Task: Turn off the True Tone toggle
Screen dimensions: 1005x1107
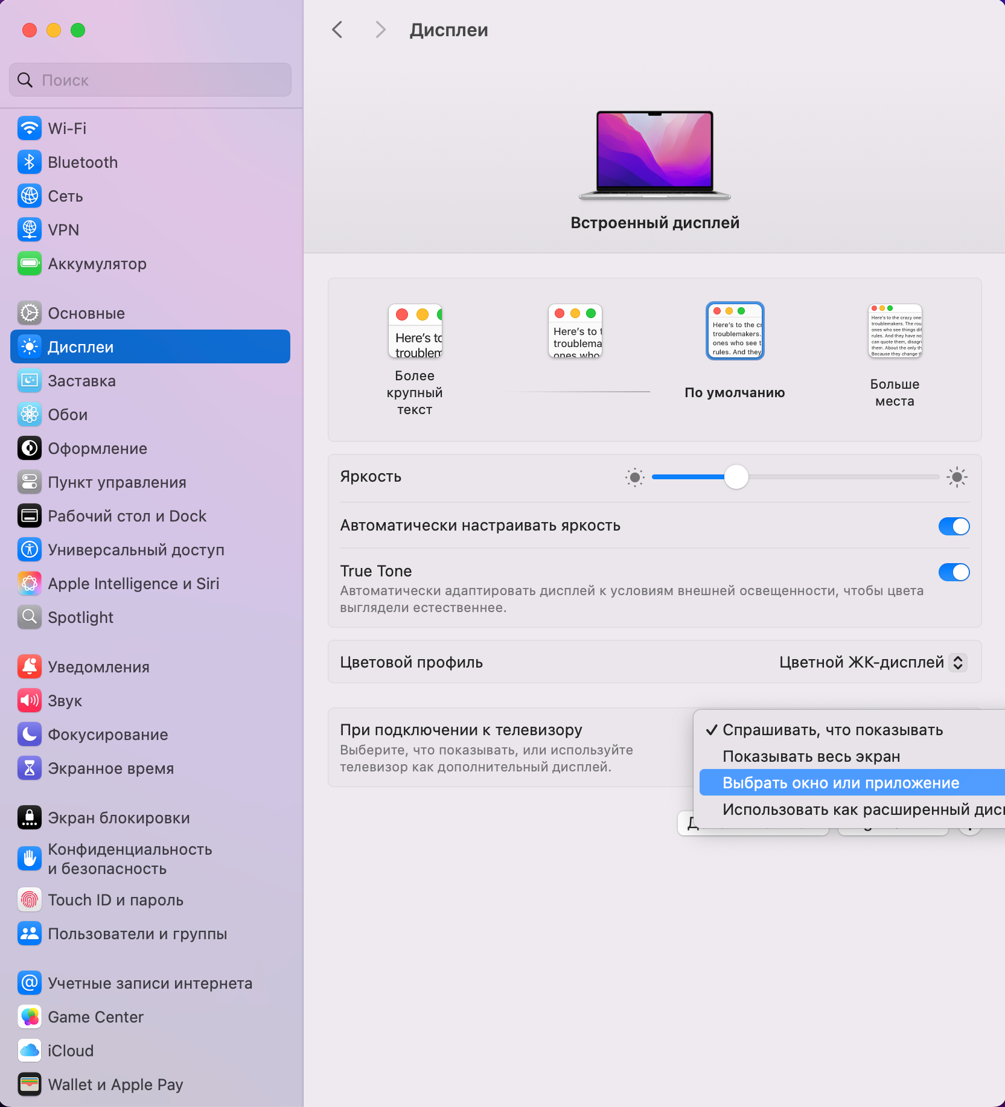Action: pyautogui.click(x=954, y=572)
